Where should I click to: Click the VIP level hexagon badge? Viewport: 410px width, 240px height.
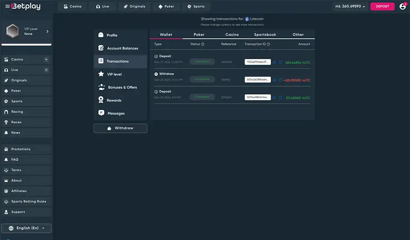click(12, 31)
